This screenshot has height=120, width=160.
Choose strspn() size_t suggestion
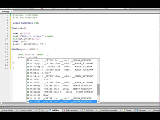tap(61, 92)
